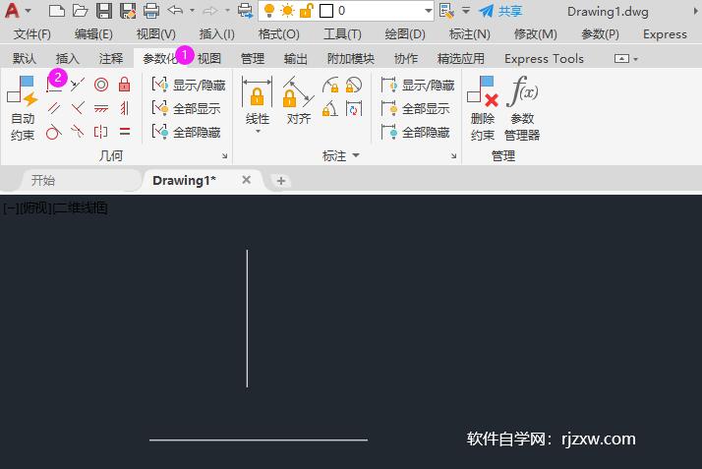Click the Auto Constrain (自动约束) tool
Screen dimensions: 702x469
point(23,108)
